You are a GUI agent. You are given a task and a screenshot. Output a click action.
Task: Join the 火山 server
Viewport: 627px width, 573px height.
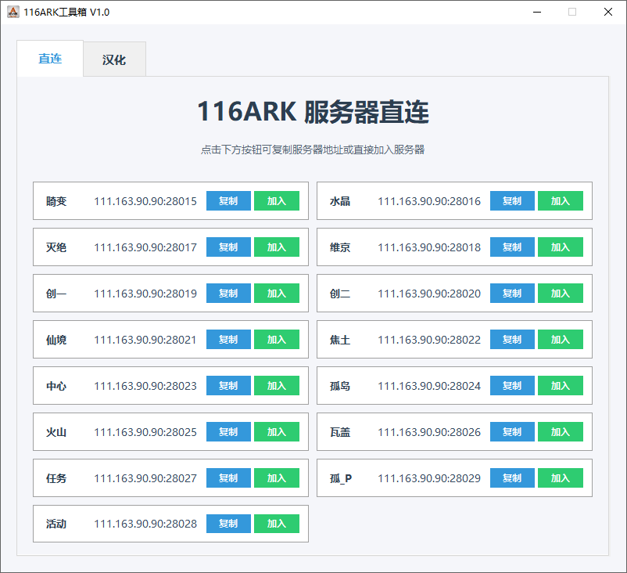point(277,432)
